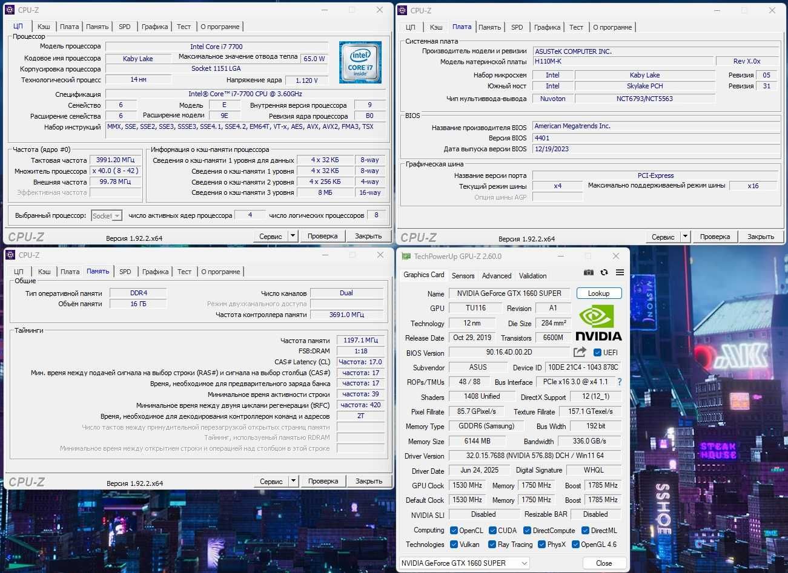The width and height of the screenshot is (788, 573).
Task: Click Закрыть in the Плата window
Action: (x=761, y=237)
